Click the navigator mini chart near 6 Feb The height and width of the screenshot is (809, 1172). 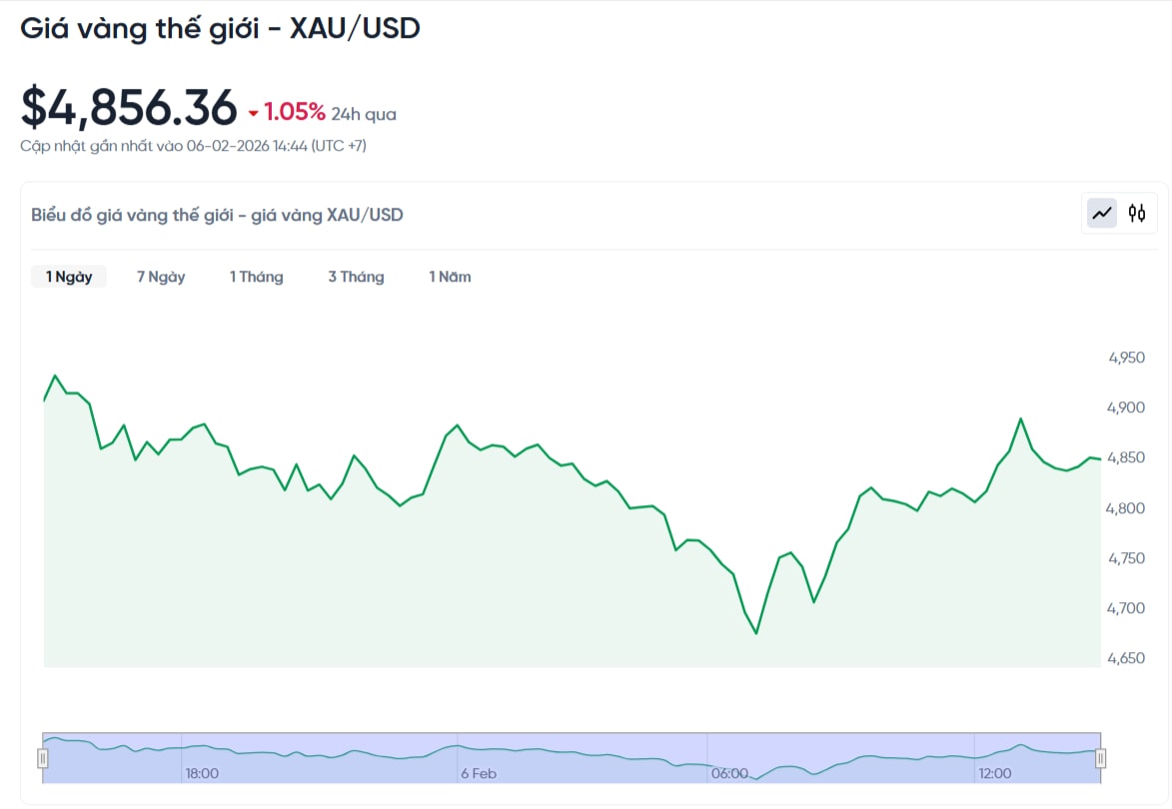click(480, 747)
